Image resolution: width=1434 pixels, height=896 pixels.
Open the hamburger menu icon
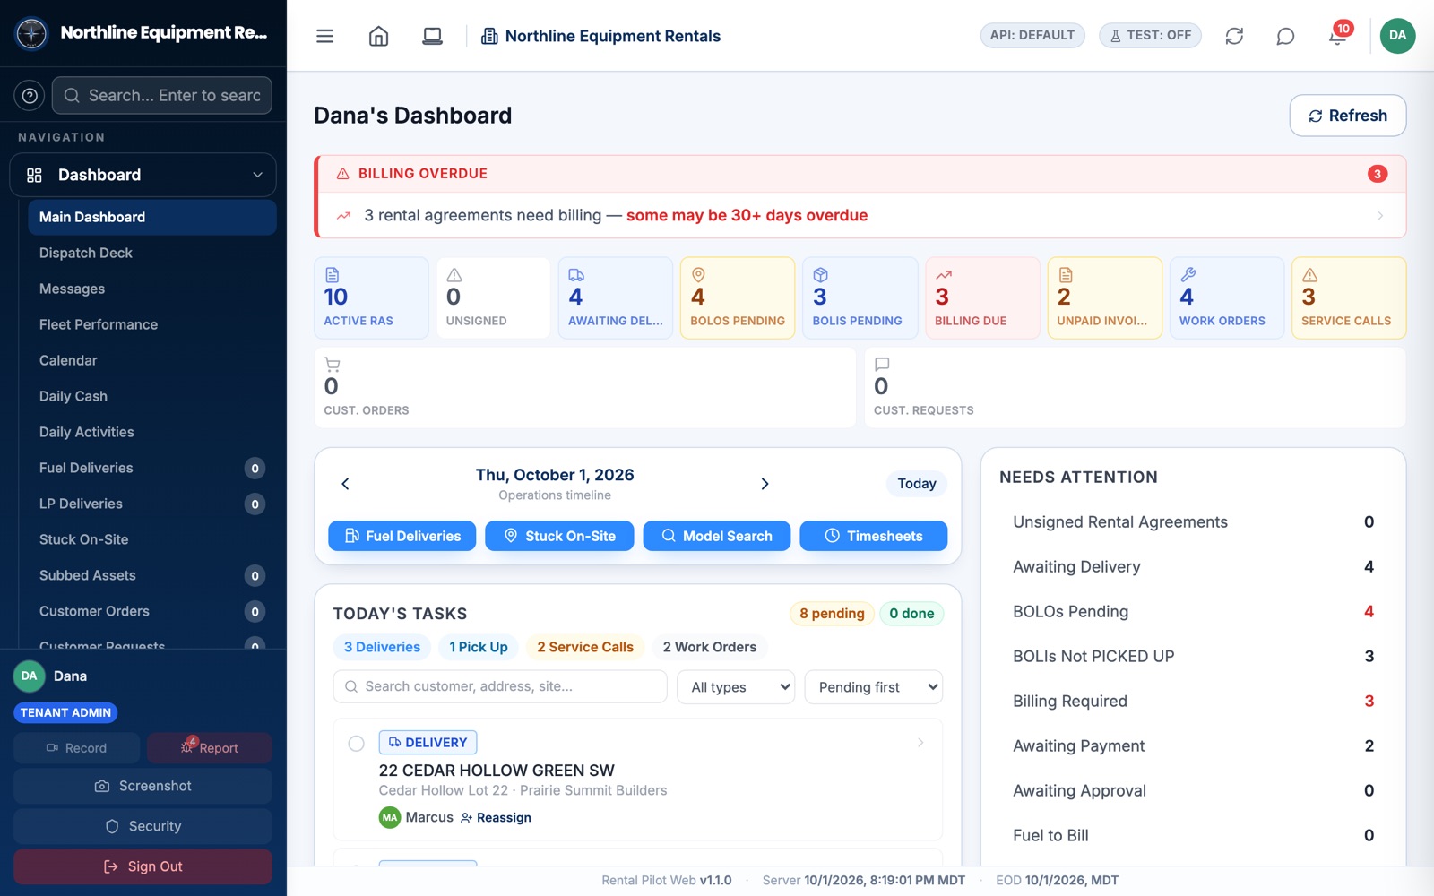324,36
